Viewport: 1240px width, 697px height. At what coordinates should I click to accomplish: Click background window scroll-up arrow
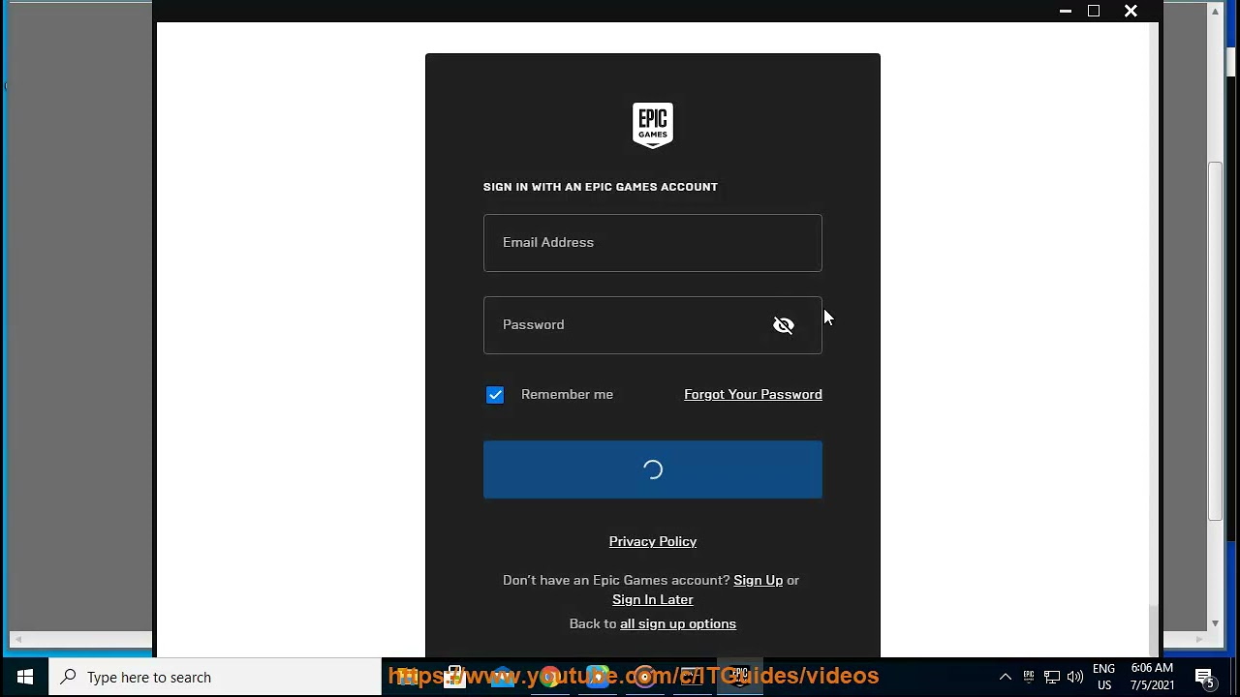coord(1215,11)
